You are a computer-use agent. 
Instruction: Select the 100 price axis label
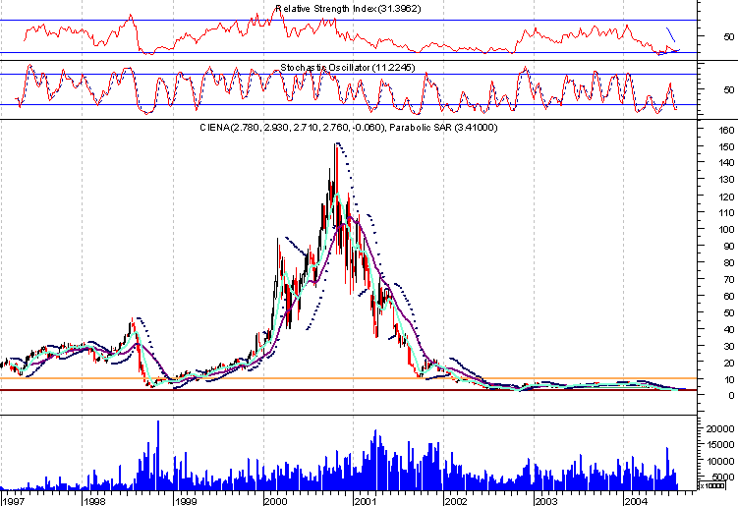[726, 230]
